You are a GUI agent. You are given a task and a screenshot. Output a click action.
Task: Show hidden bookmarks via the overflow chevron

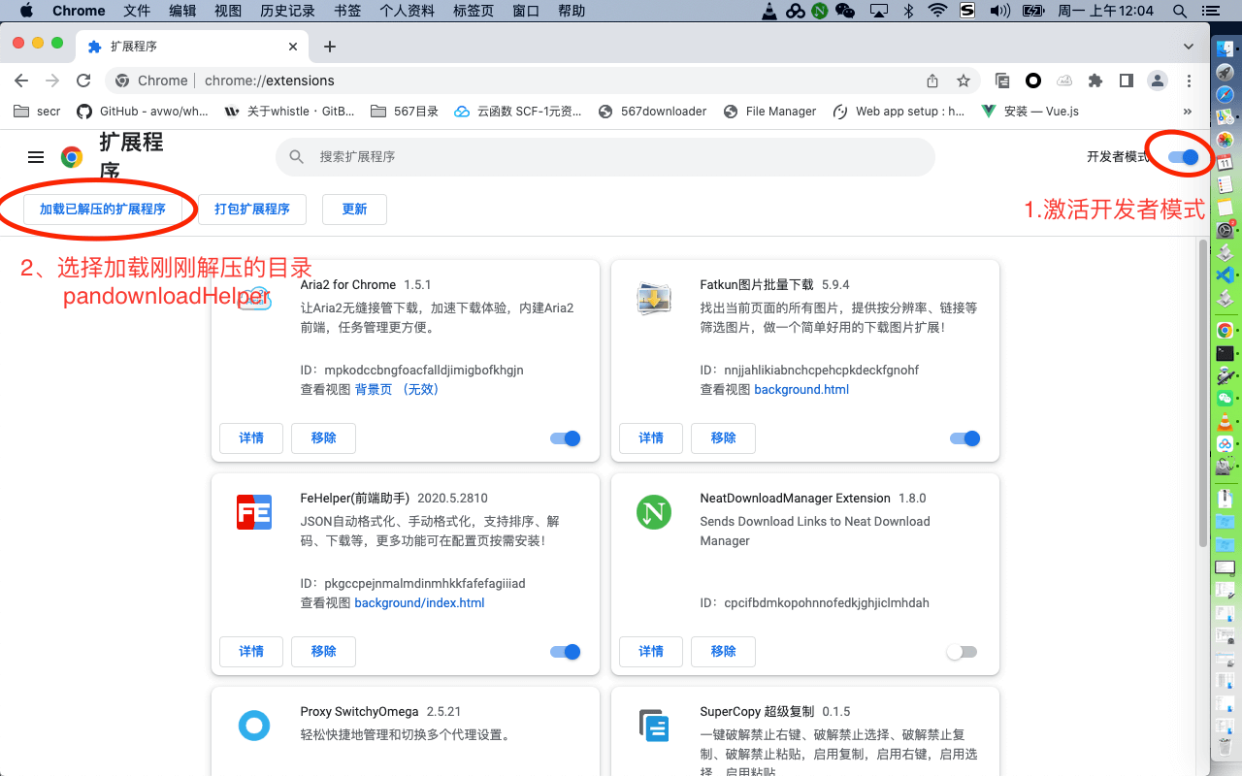point(1187,112)
